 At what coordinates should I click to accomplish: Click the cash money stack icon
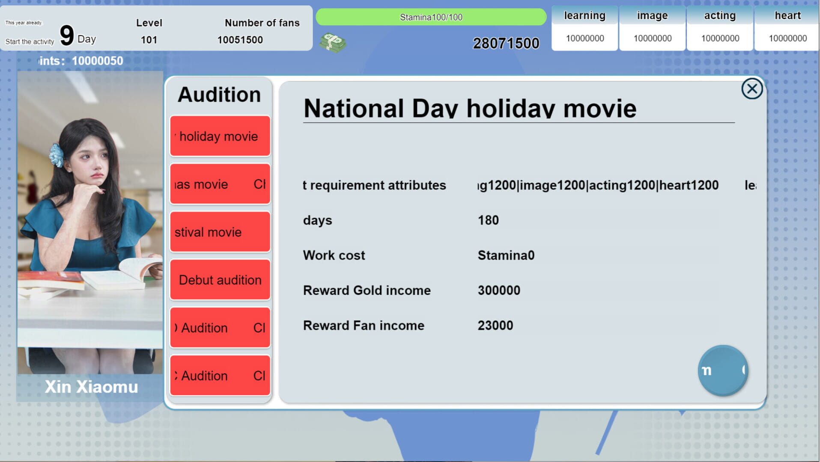[x=332, y=43]
